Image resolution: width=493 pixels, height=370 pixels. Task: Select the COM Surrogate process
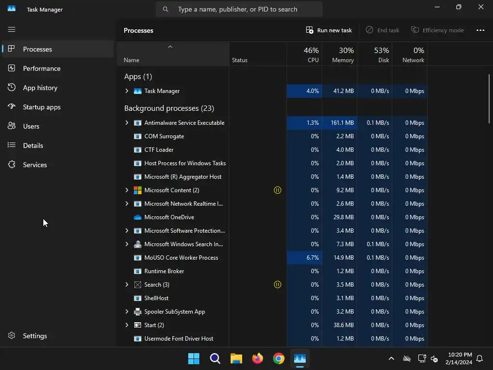pyautogui.click(x=272, y=136)
